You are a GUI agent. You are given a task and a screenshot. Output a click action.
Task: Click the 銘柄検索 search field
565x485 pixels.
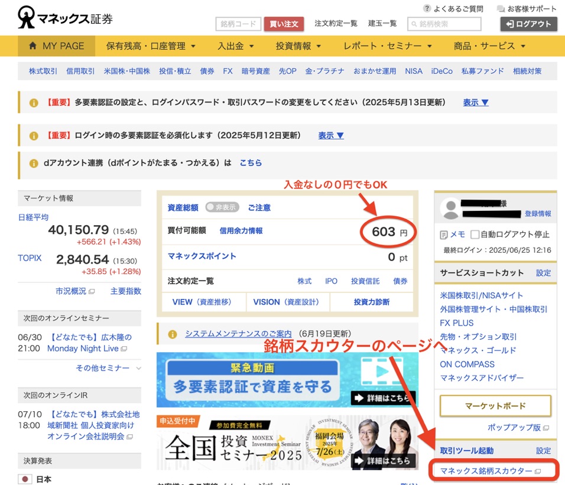coord(444,24)
